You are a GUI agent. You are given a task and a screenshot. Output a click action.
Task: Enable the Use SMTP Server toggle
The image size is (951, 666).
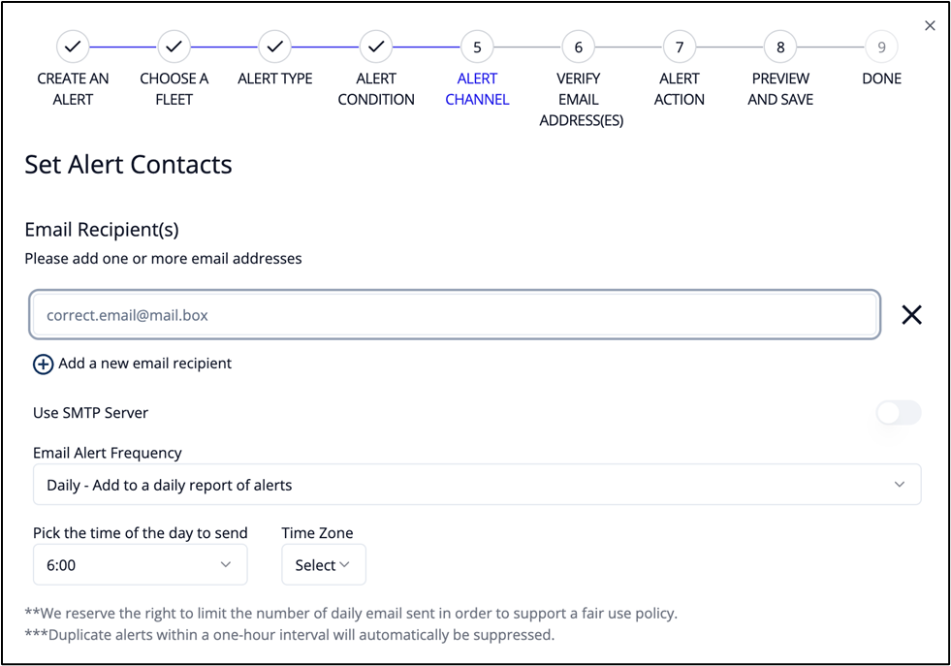pos(898,412)
